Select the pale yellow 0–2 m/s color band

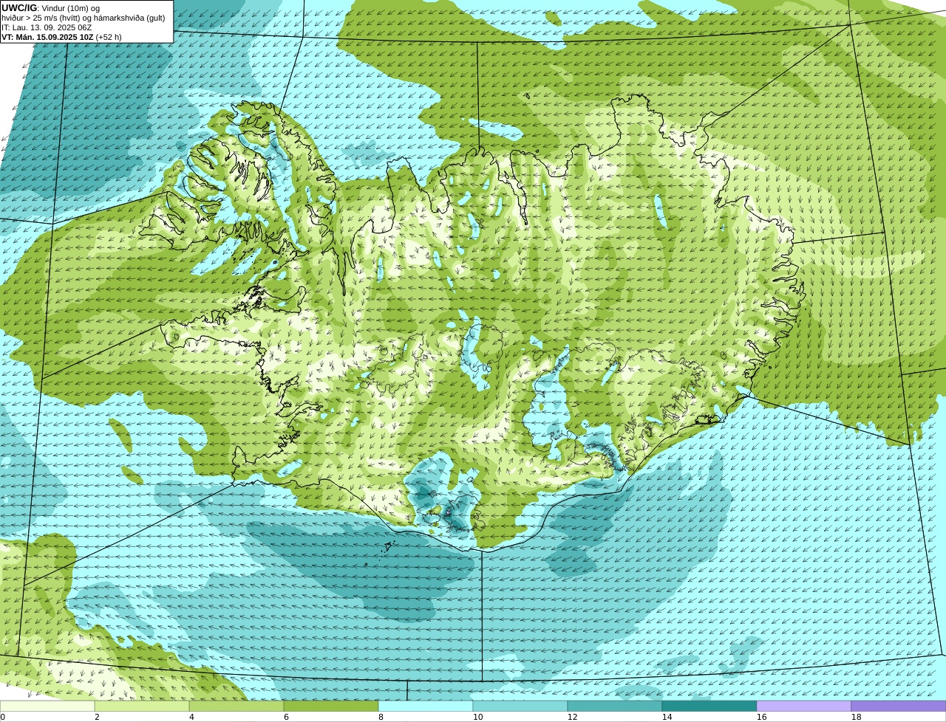[47, 706]
